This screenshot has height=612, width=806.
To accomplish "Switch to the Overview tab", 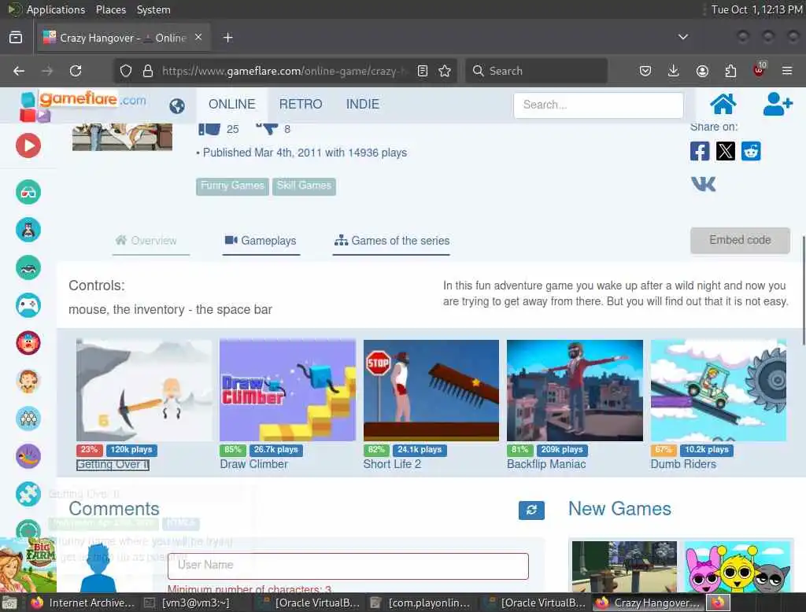I will tap(151, 241).
